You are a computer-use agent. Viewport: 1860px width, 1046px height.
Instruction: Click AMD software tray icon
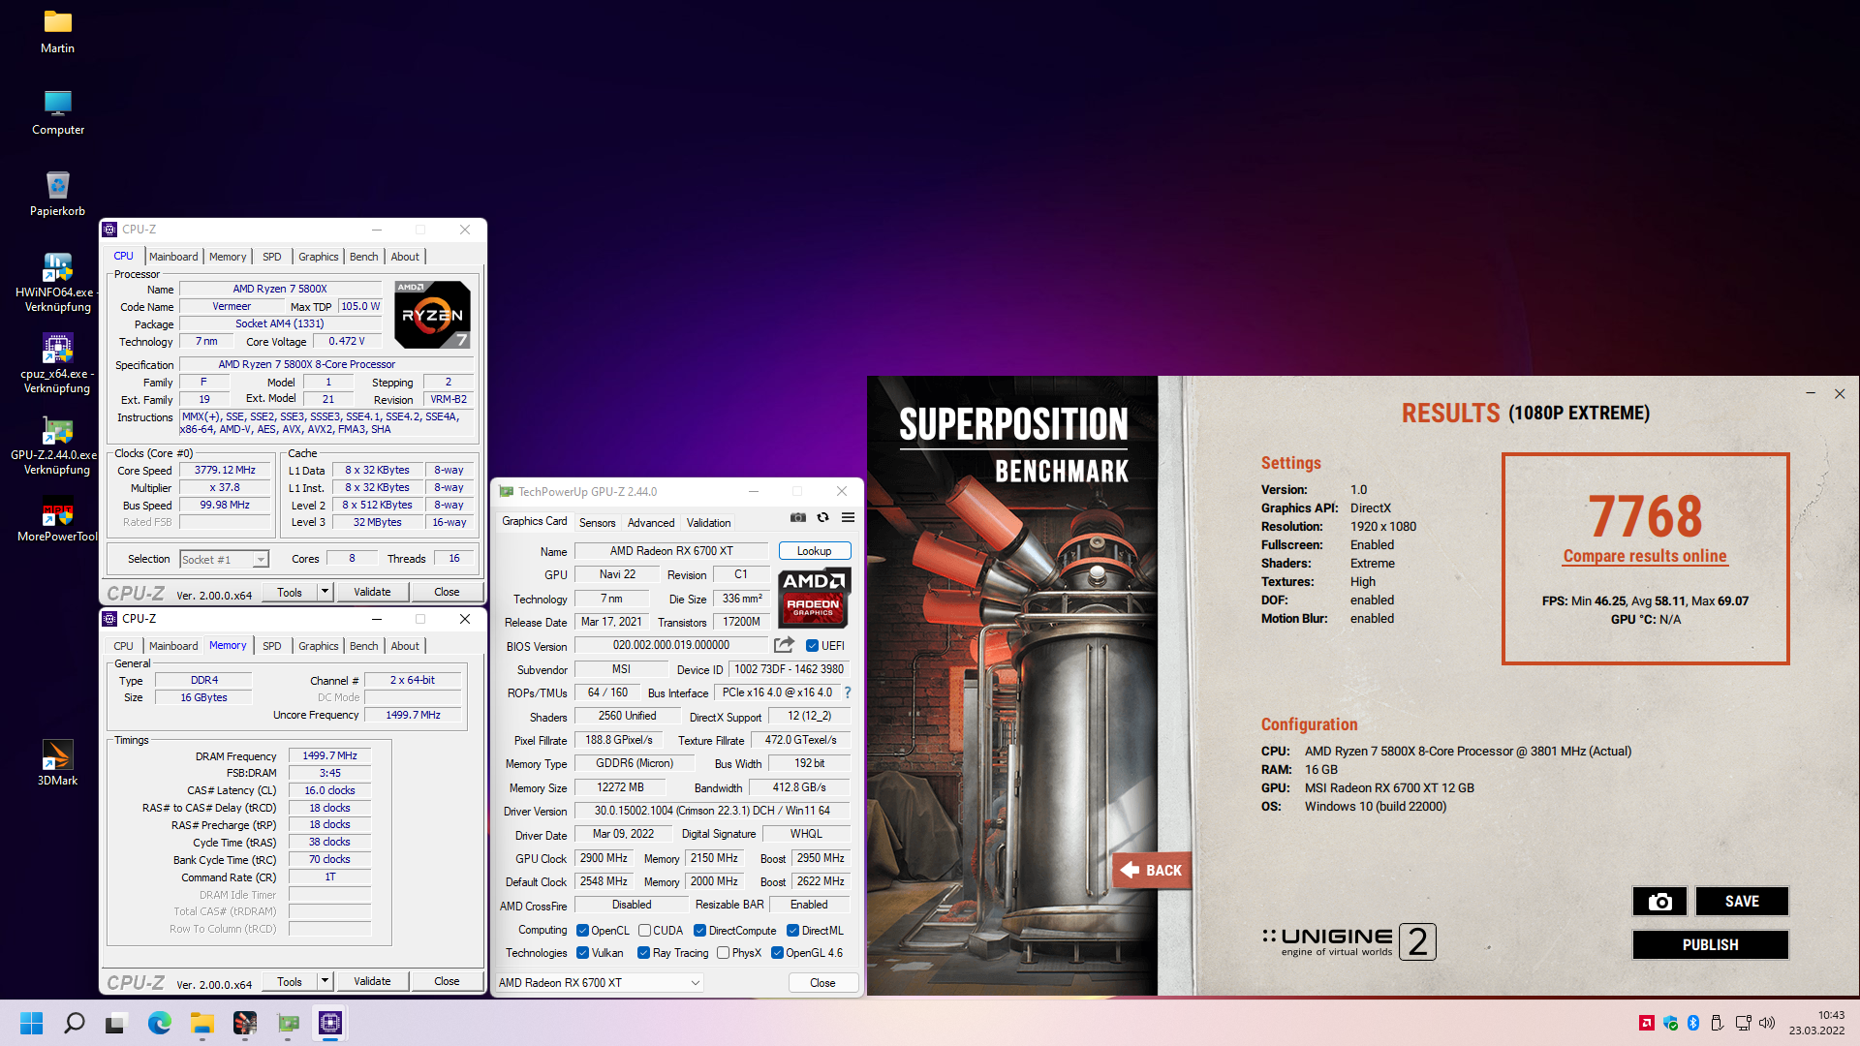pyautogui.click(x=1646, y=1023)
